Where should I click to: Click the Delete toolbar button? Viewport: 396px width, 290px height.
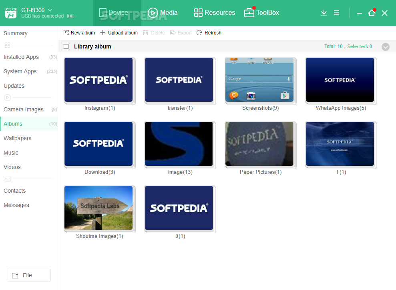click(153, 33)
